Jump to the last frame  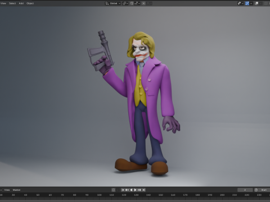pos(143,190)
